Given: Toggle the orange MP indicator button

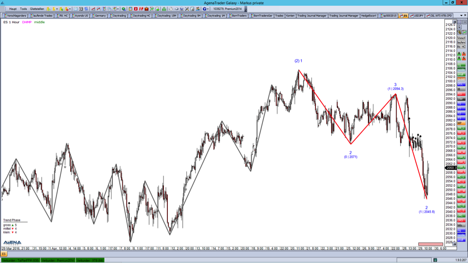Looking at the screenshot, I should [462, 123].
